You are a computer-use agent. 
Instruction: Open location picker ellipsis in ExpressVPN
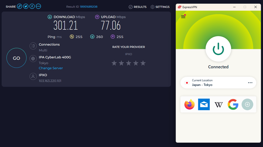coord(250,83)
